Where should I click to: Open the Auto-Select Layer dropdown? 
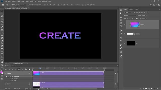point(23,5)
